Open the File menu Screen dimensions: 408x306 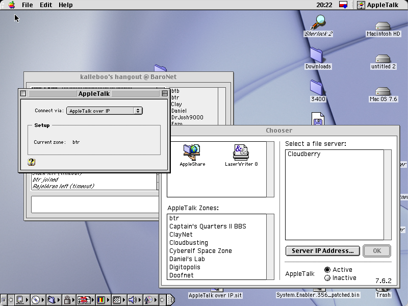pos(28,5)
